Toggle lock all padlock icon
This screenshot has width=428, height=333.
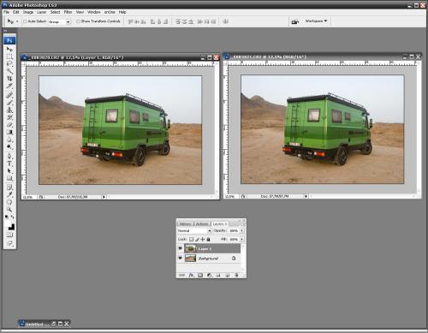208,239
